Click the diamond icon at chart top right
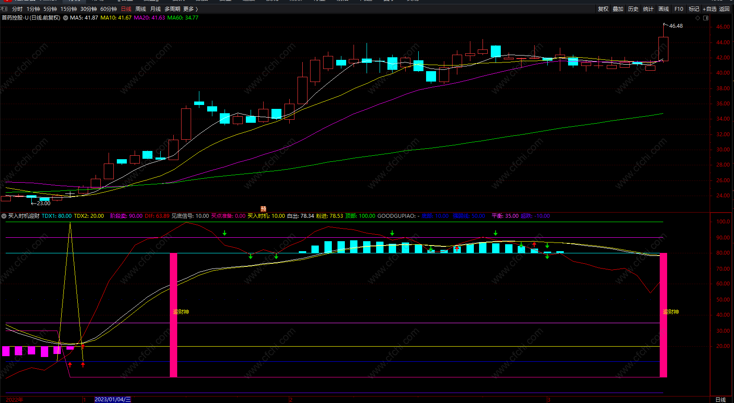 coord(698,18)
